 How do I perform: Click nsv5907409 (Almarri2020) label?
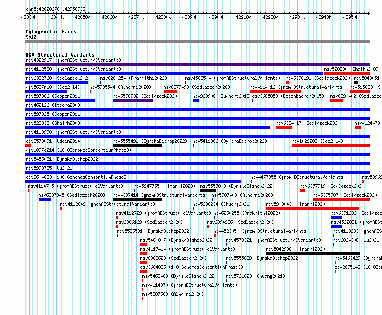point(242,195)
